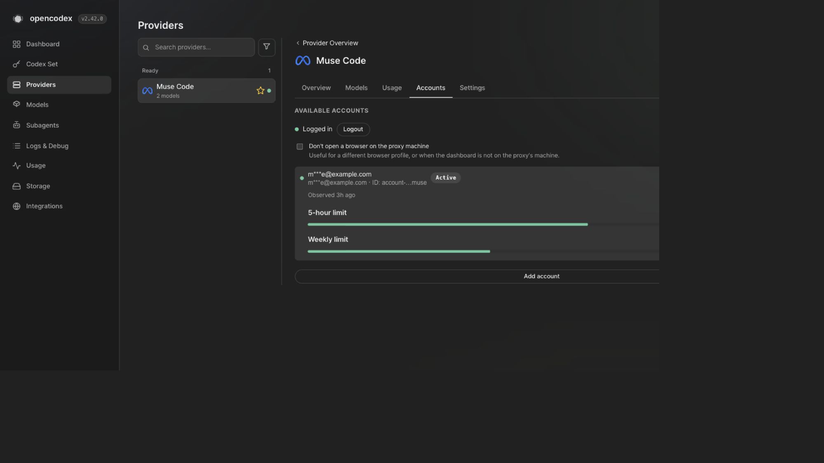Click the search magnifier icon
824x463 pixels.
[x=146, y=47]
